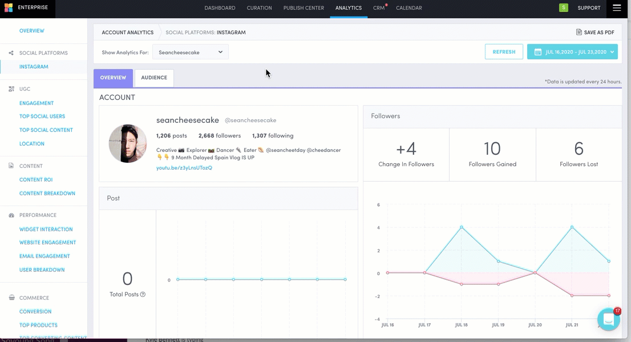The width and height of the screenshot is (631, 342).
Task: Click the Performance section icon
Action: [11, 215]
